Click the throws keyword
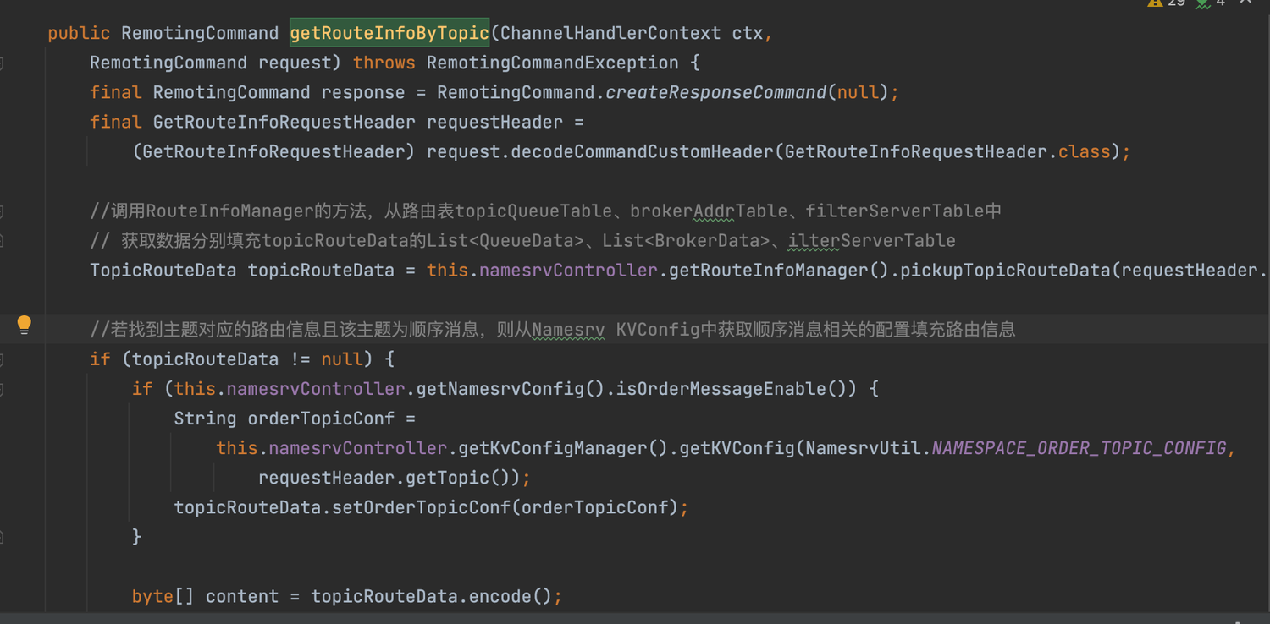1270x624 pixels. pyautogui.click(x=384, y=63)
